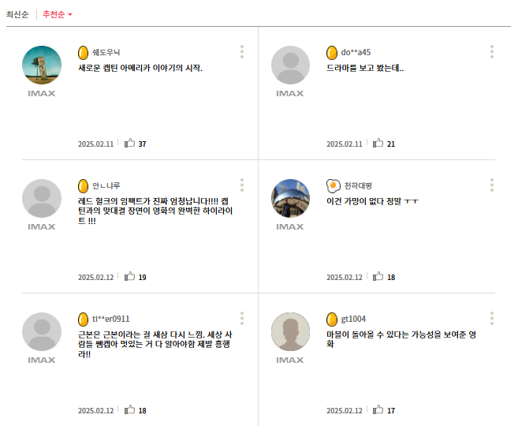518x426 pixels.
Task: Click the gt1004 username link
Action: [x=352, y=319]
